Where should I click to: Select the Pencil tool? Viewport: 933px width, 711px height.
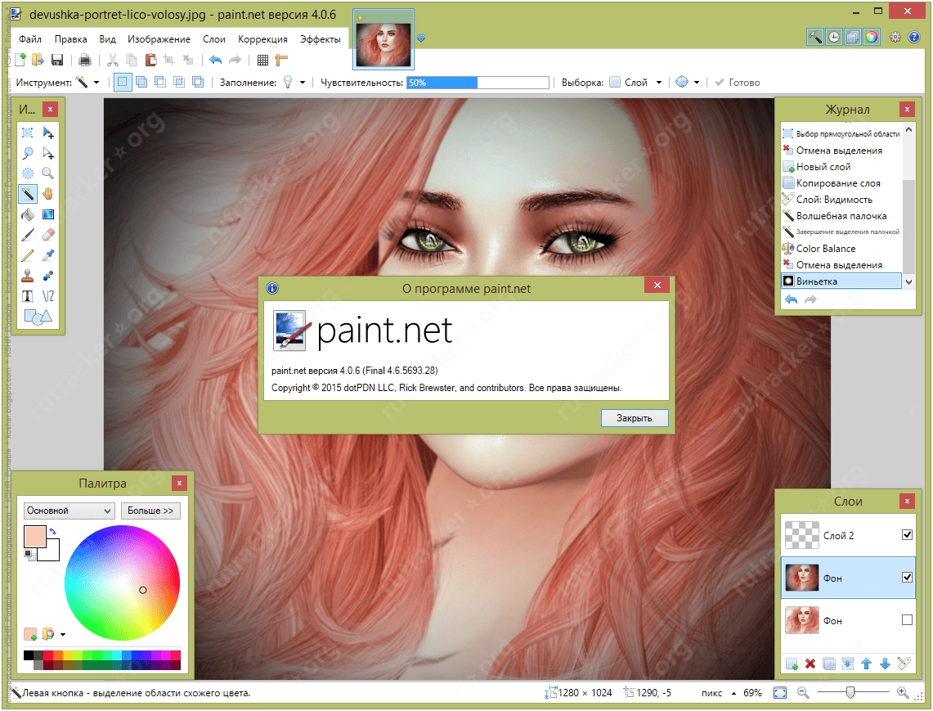coord(27,255)
